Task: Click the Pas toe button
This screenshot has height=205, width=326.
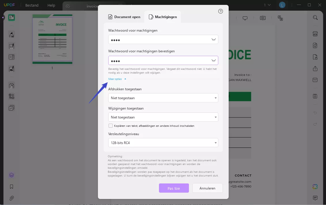Action: tap(174, 188)
